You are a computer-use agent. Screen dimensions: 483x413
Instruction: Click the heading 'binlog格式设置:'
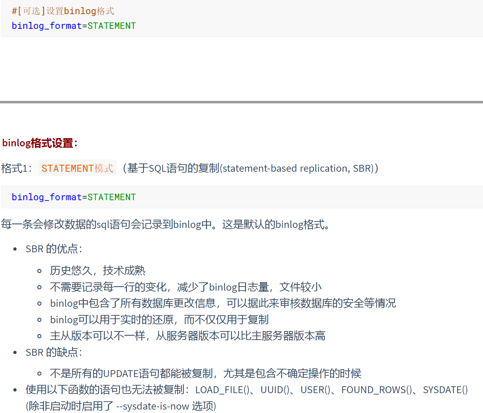point(40,143)
